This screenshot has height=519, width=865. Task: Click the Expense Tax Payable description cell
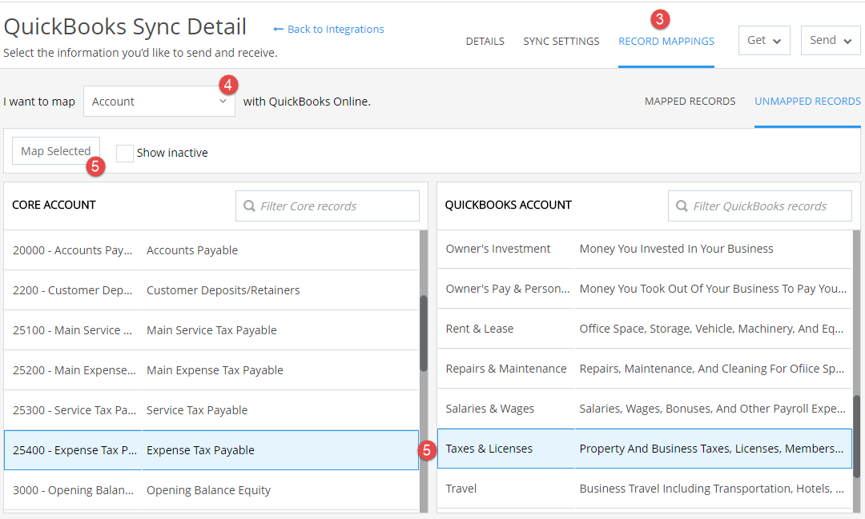point(200,450)
